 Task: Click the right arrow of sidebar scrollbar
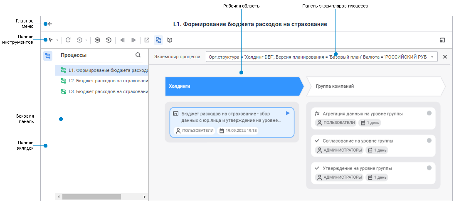point(145,197)
